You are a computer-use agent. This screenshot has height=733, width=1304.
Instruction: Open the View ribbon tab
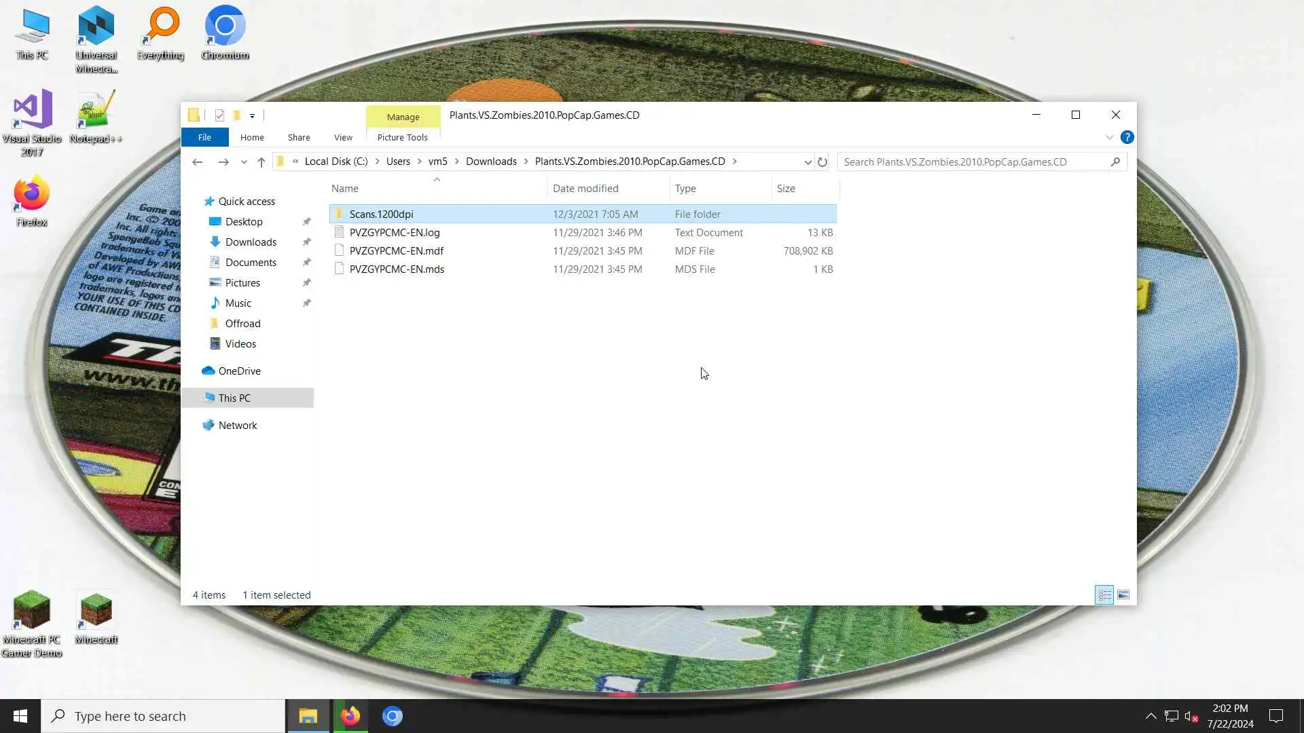[343, 137]
